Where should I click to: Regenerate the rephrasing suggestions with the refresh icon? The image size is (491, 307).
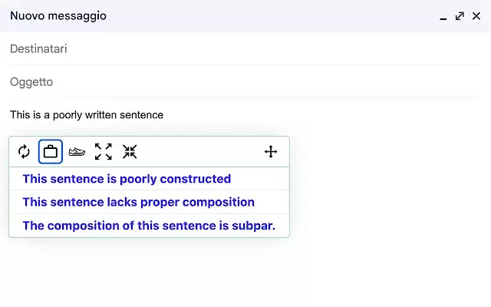[x=24, y=152]
